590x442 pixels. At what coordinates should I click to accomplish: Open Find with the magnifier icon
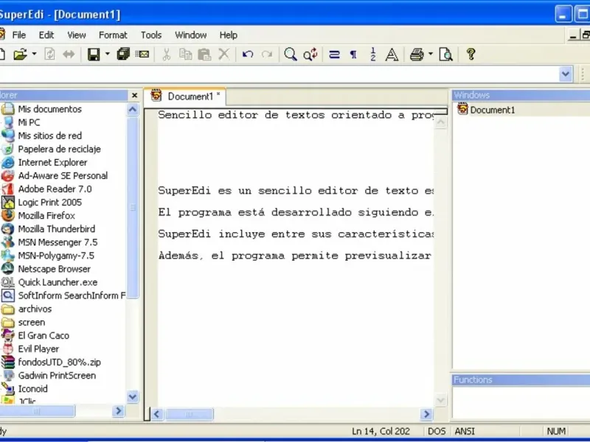point(290,55)
